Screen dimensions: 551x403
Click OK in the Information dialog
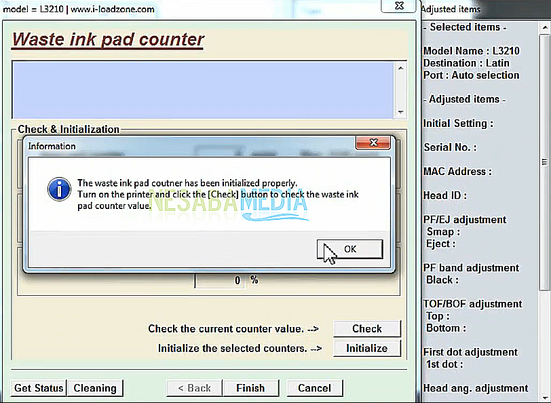[349, 249]
